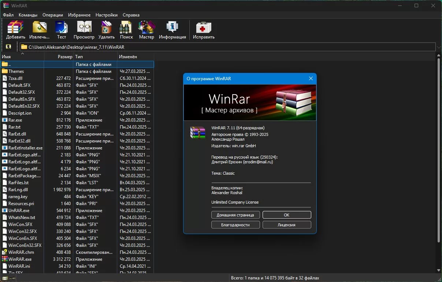Click the Исправить (Repair) toolbar icon
The image size is (442, 282).
[x=204, y=30]
